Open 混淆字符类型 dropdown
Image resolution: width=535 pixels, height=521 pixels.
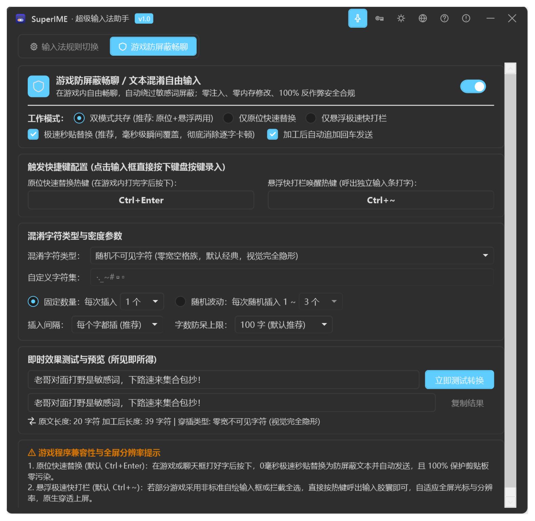[292, 255]
